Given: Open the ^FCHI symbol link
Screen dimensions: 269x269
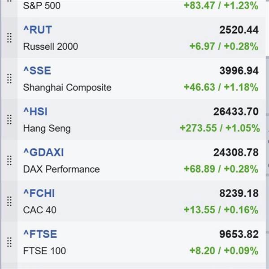Looking at the screenshot, I should click(39, 193).
